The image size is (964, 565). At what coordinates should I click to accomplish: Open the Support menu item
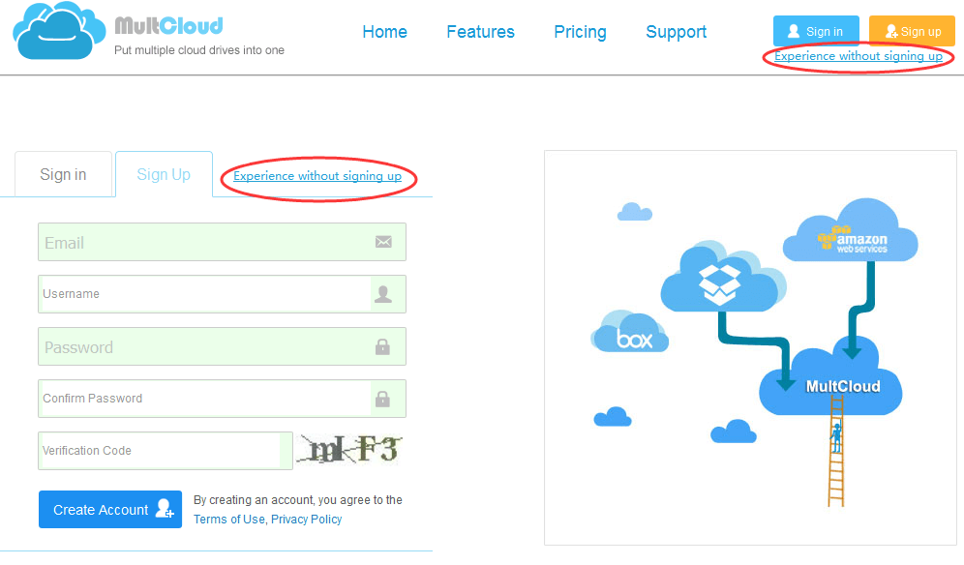pyautogui.click(x=676, y=32)
